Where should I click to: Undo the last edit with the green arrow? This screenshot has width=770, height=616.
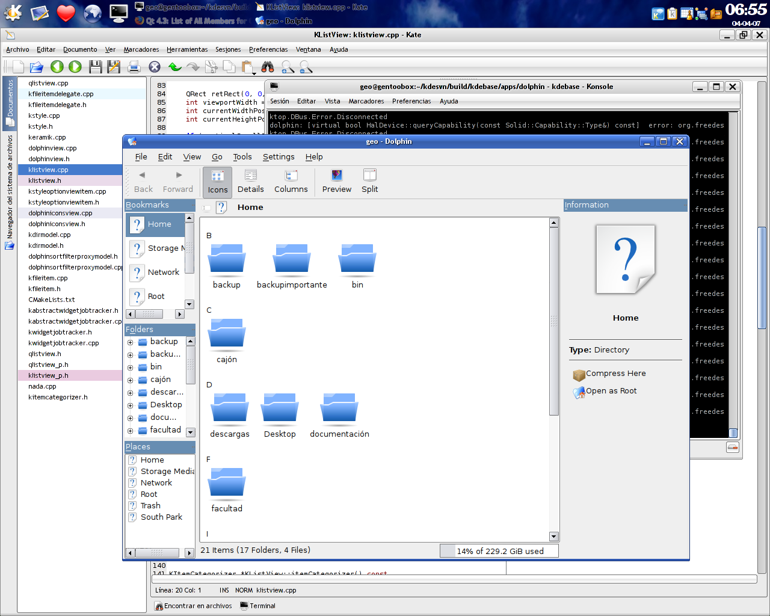[174, 67]
